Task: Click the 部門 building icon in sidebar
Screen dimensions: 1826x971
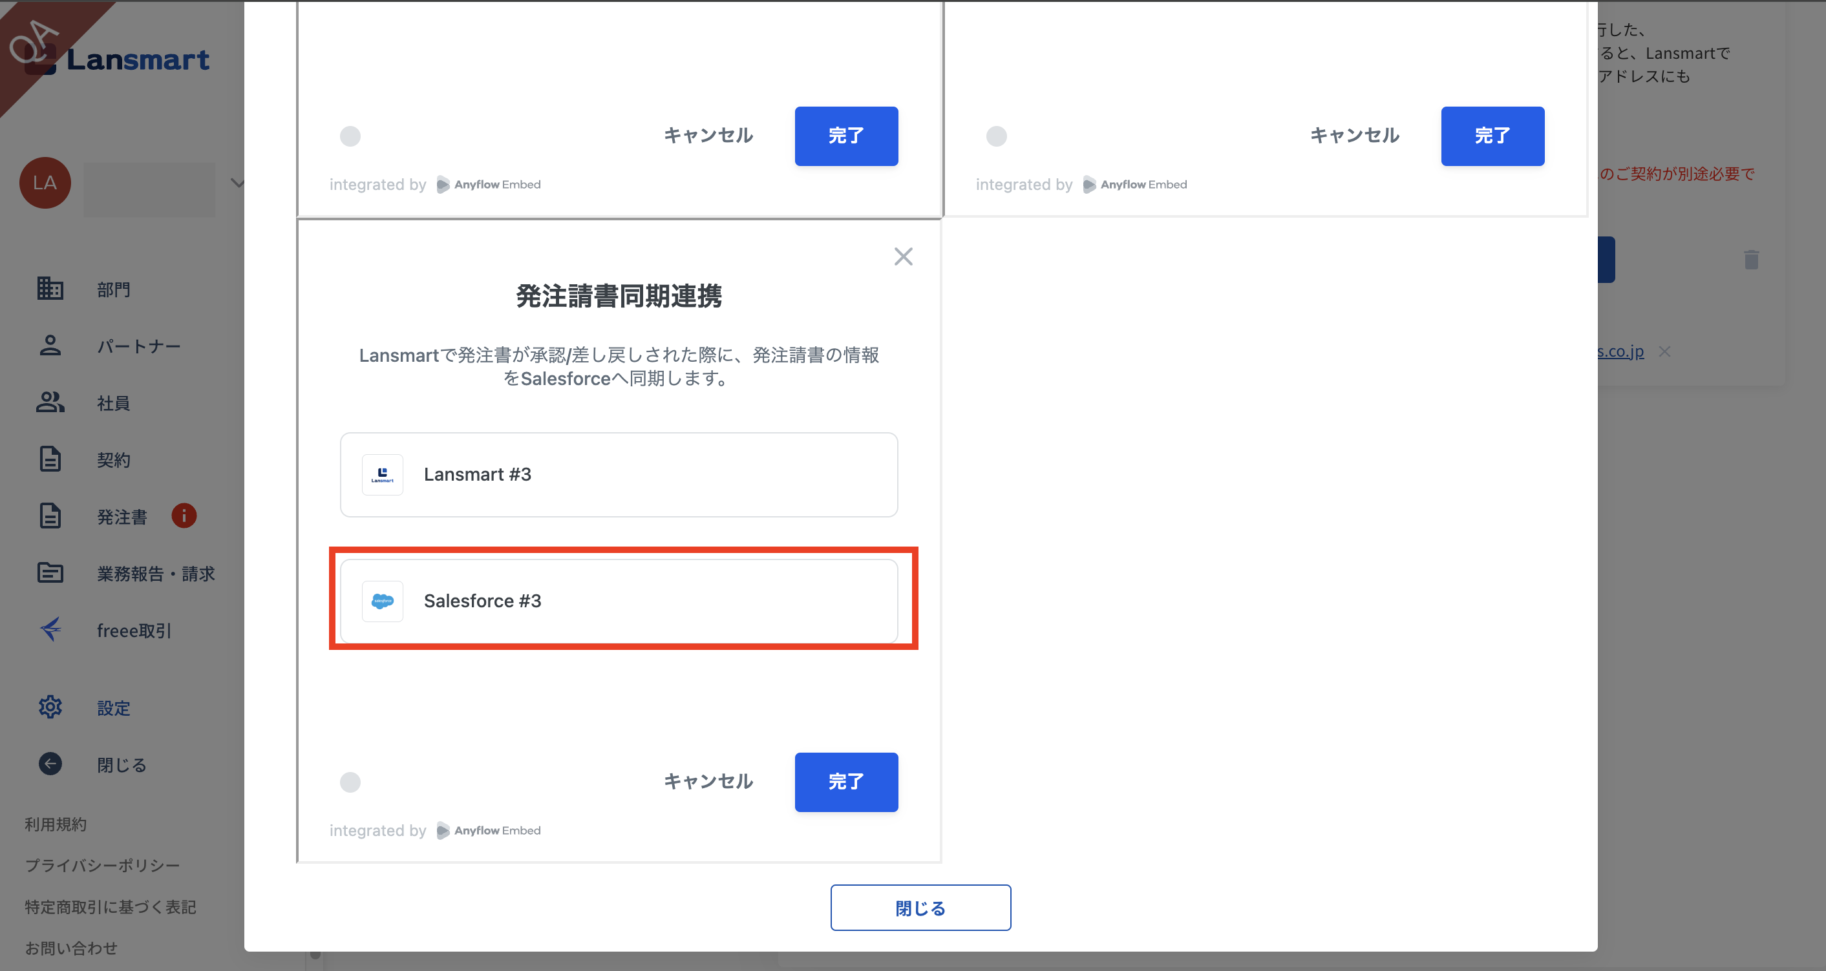Action: pyautogui.click(x=50, y=288)
